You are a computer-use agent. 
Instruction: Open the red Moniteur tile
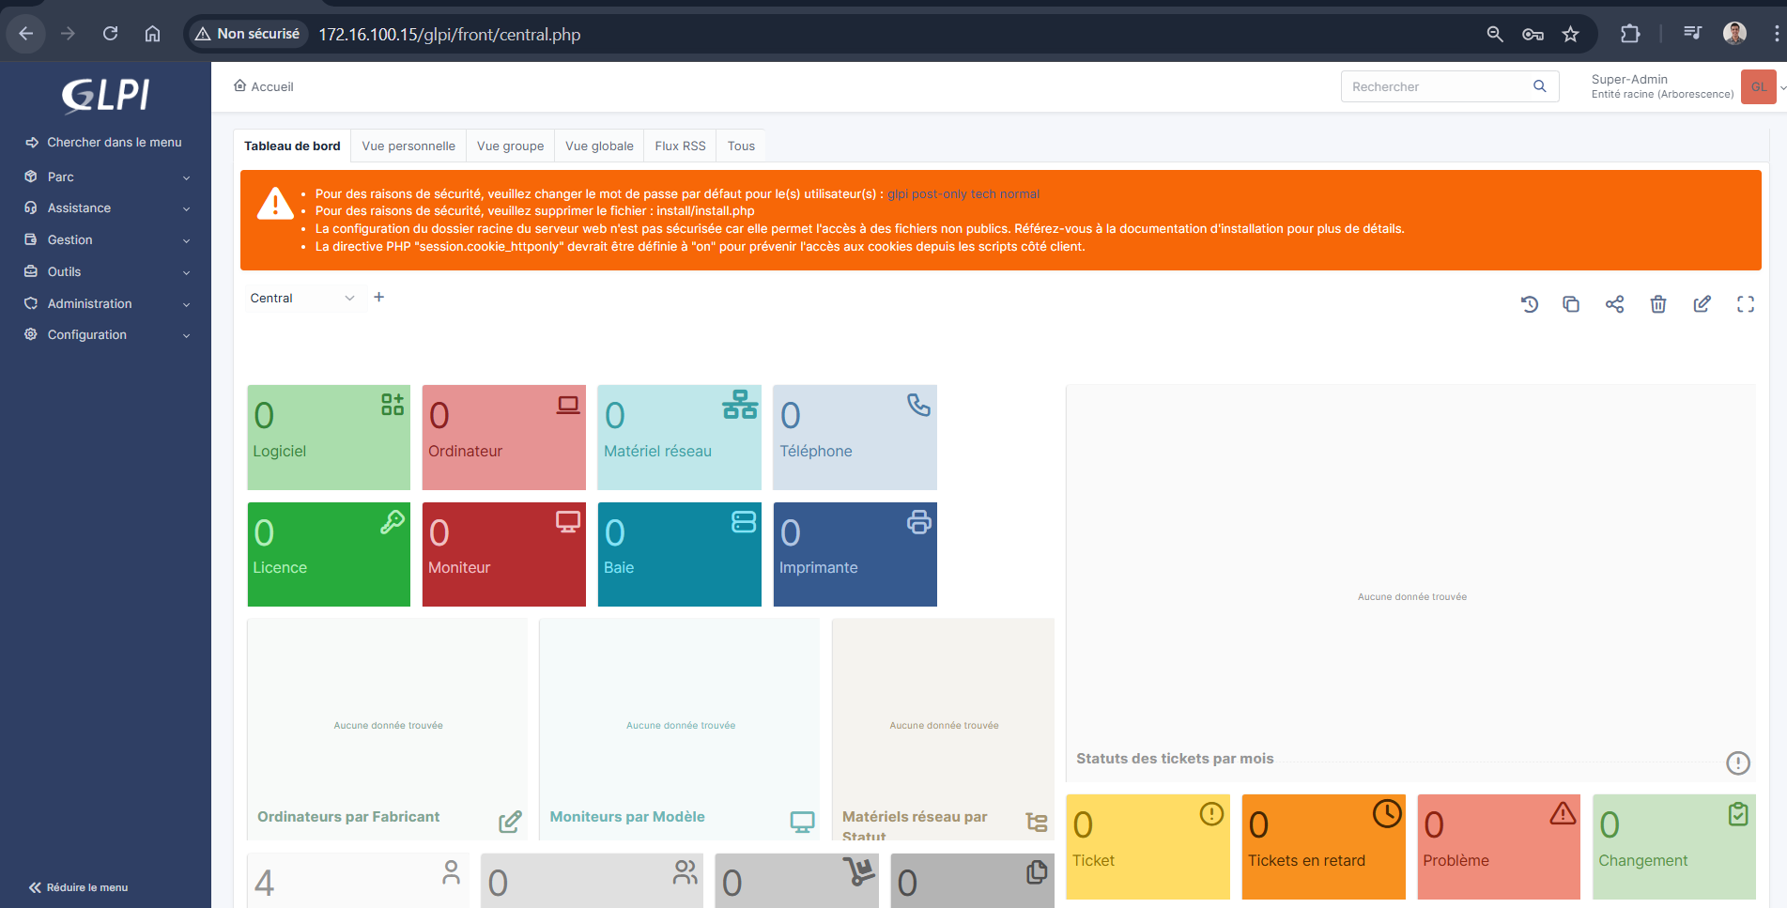503,554
